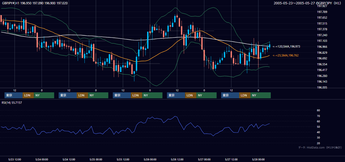Click price axis label 197.789
Image resolution: width=345 pixels, height=162 pixels.
click(322, 12)
